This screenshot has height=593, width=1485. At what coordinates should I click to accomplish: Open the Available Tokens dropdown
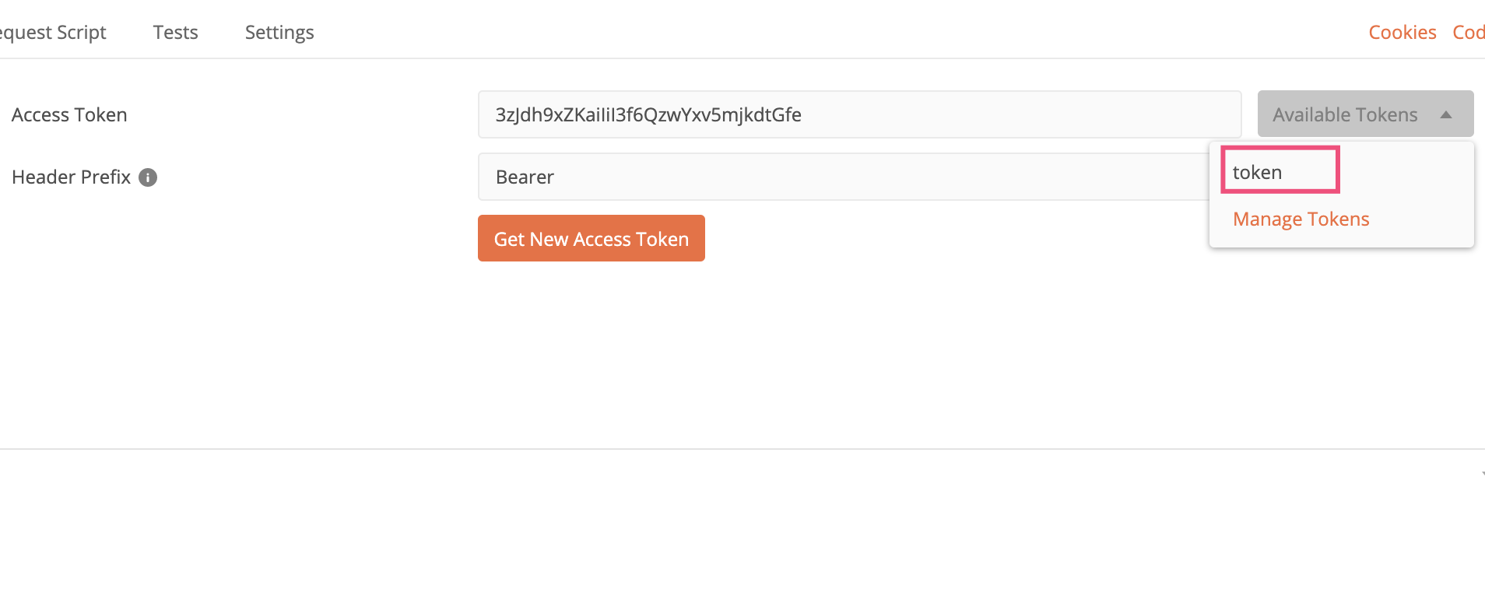(x=1365, y=114)
